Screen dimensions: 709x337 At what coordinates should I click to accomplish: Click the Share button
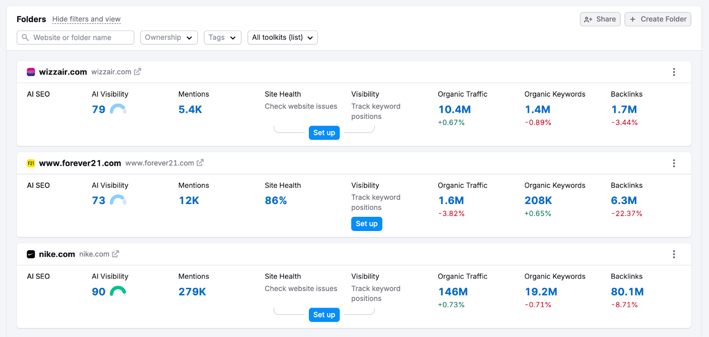pyautogui.click(x=600, y=19)
